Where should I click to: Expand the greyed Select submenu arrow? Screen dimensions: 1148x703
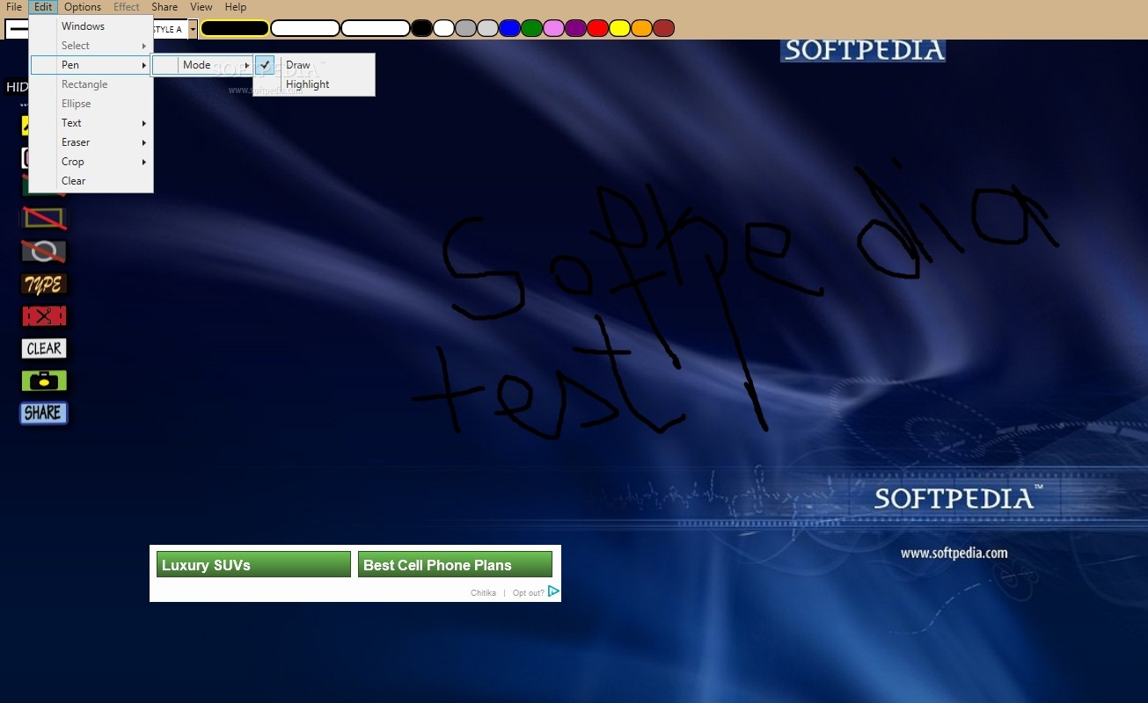tap(144, 46)
